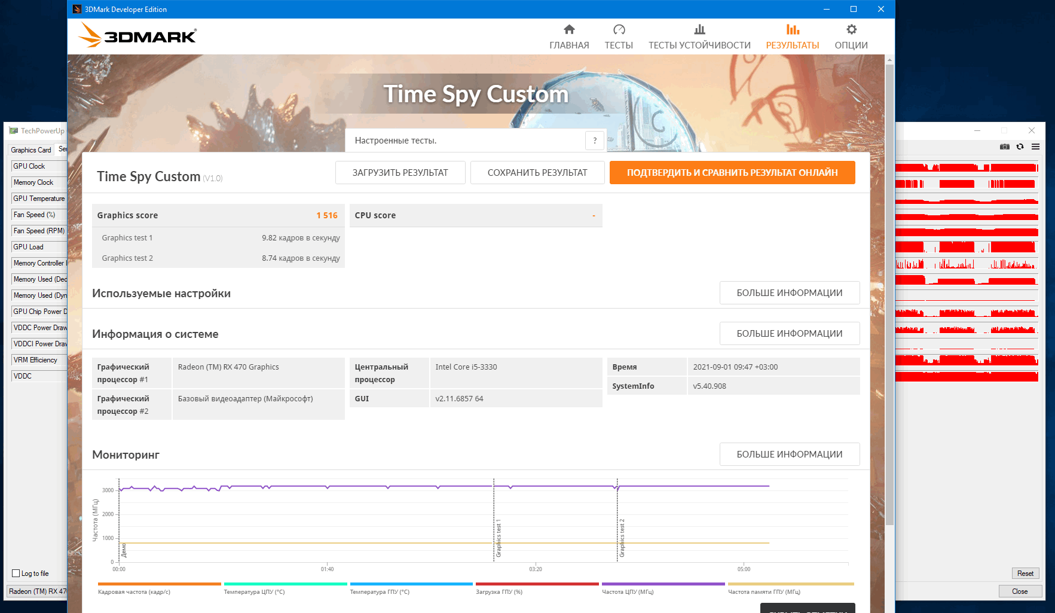Click the Graphics score value 1 516
The height and width of the screenshot is (613, 1055).
point(327,215)
